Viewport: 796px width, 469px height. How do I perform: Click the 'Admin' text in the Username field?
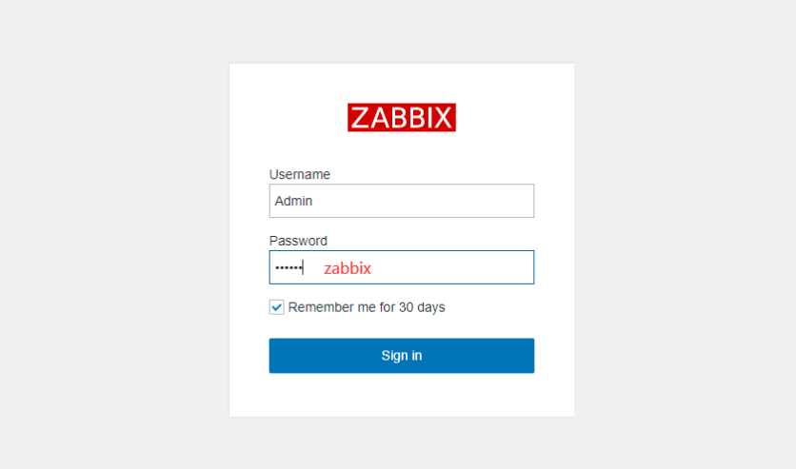click(293, 201)
